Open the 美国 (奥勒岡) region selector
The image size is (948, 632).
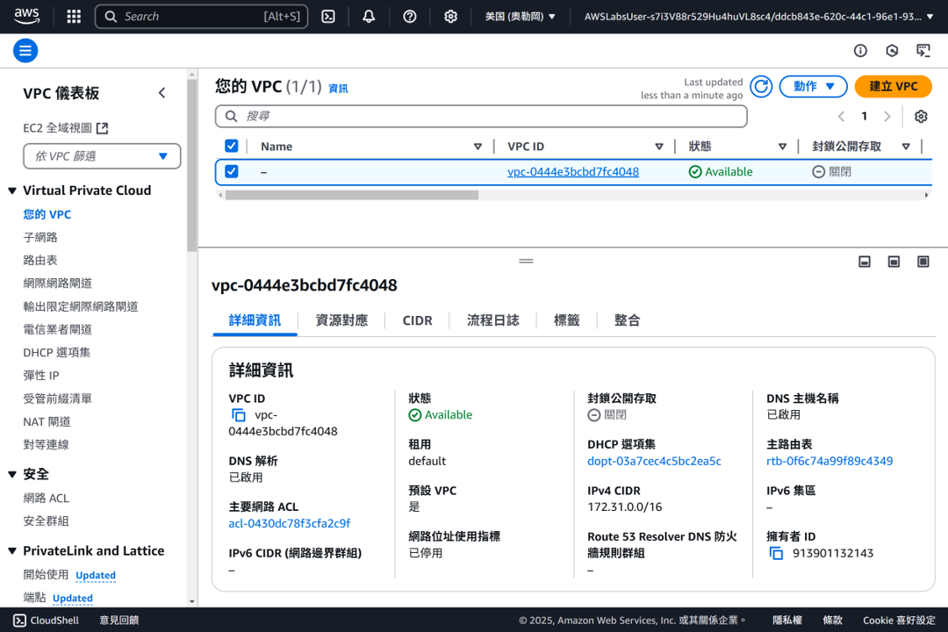(x=520, y=17)
